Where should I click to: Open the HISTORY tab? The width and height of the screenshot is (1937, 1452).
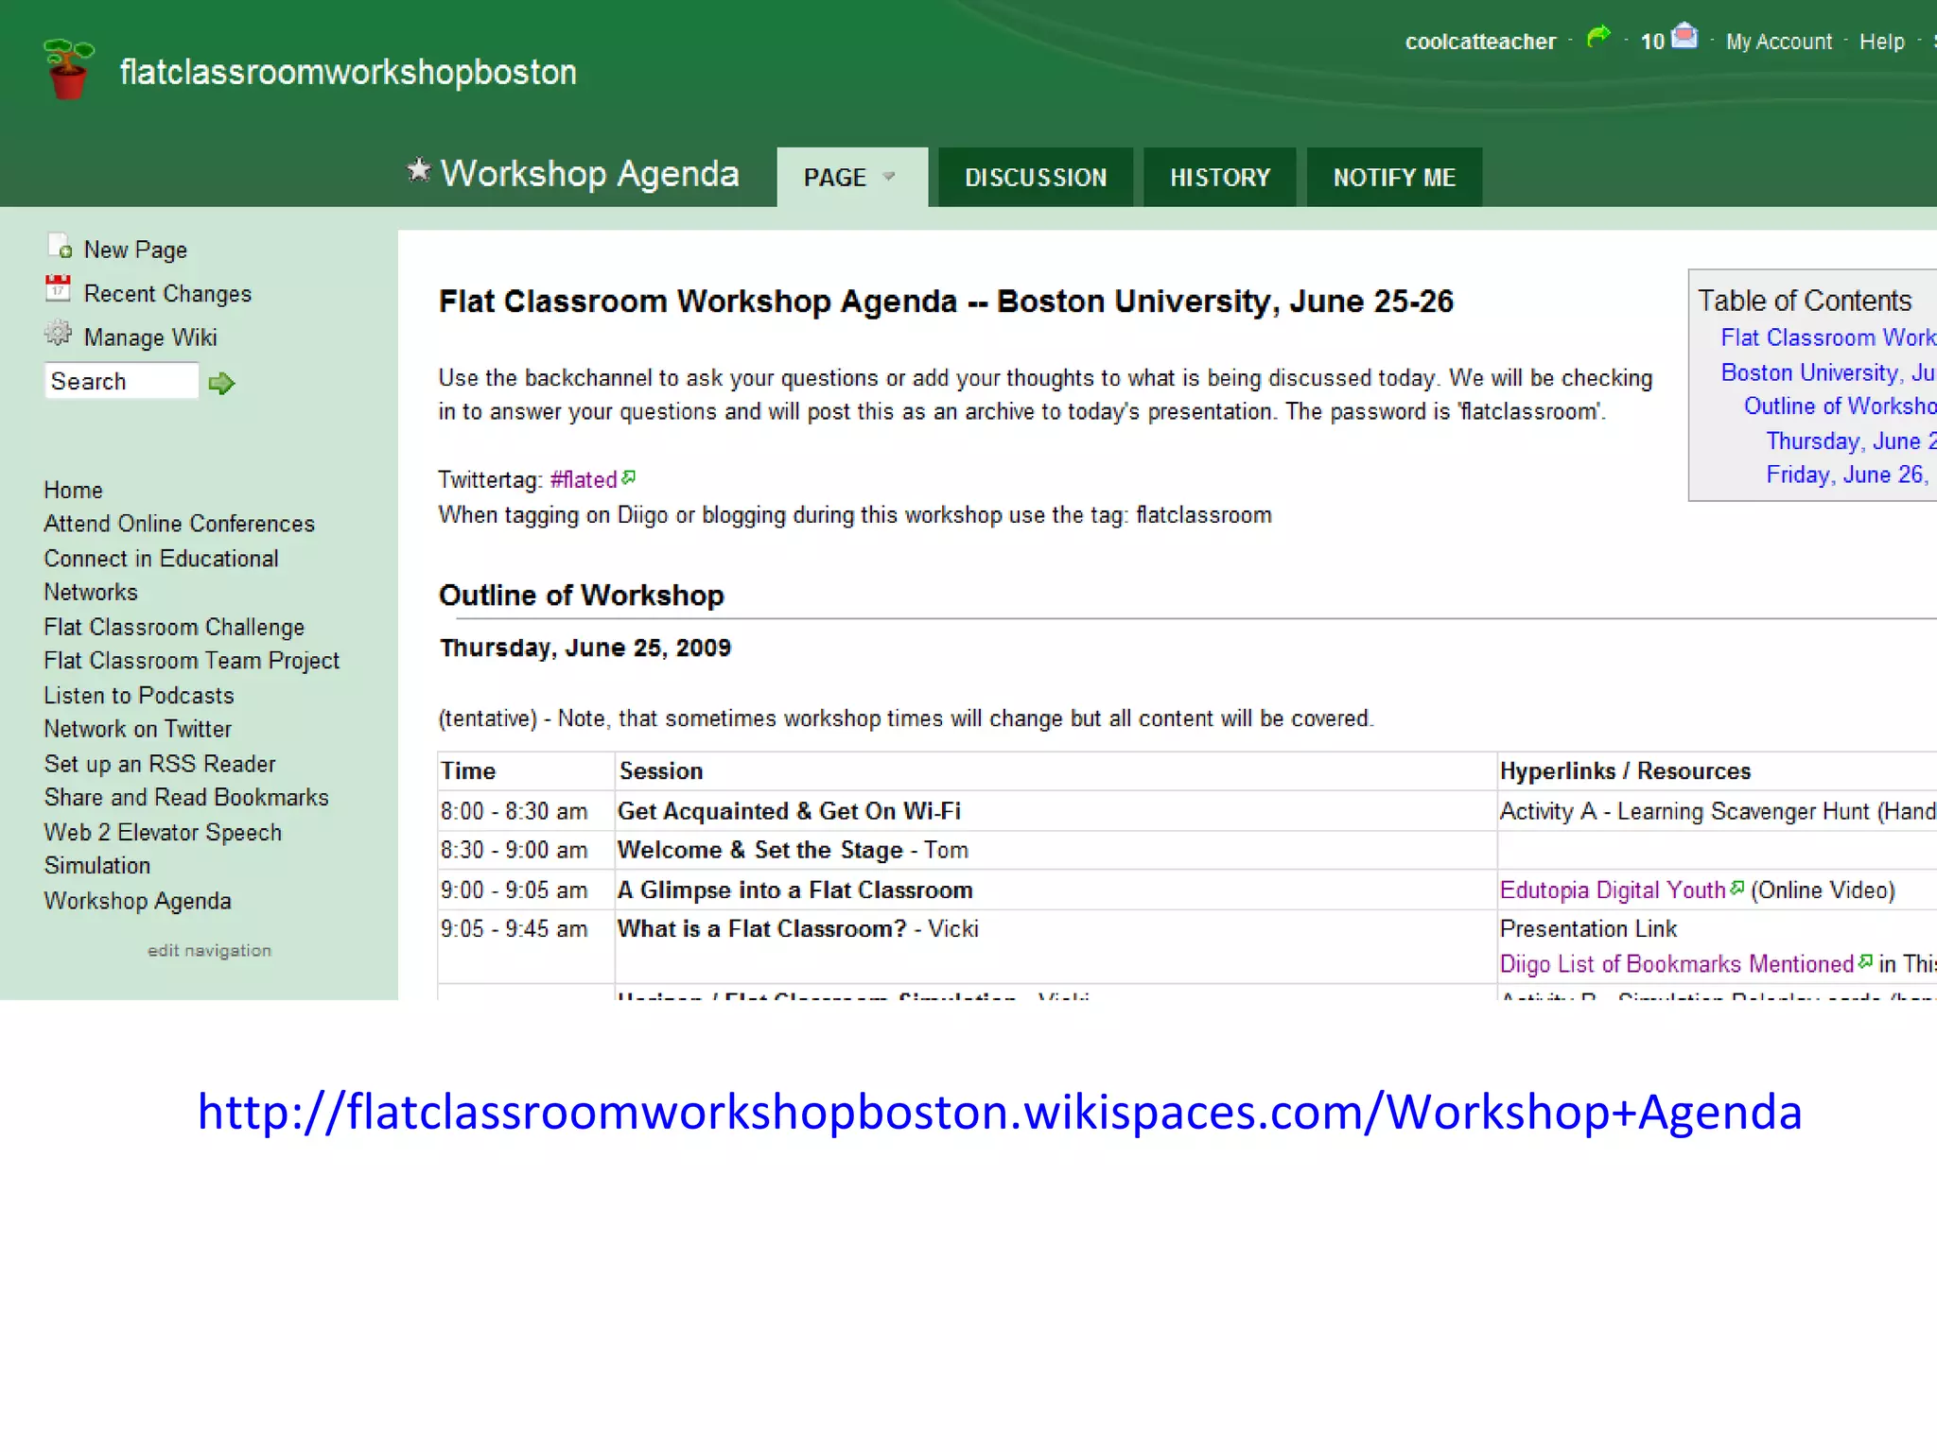(x=1219, y=178)
